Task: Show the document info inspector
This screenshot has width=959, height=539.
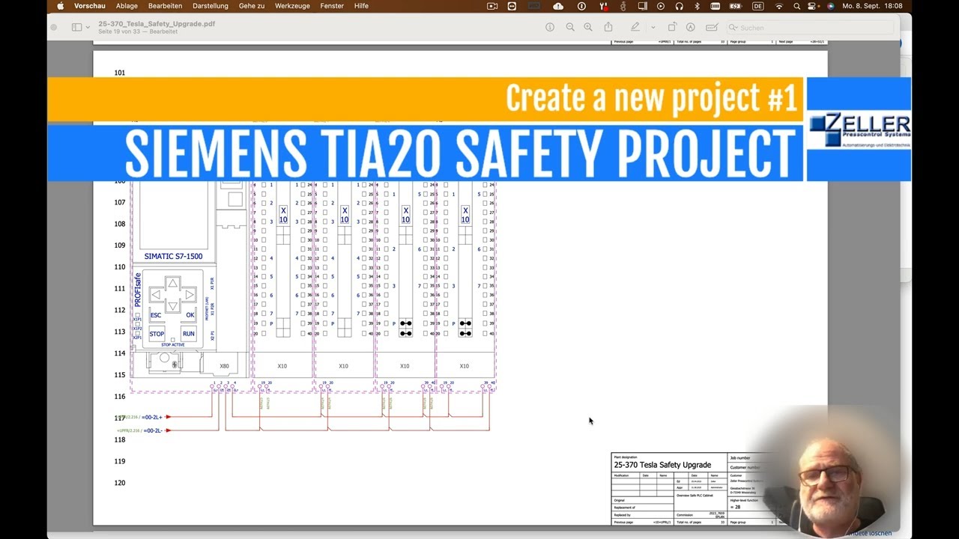Action: [x=550, y=27]
